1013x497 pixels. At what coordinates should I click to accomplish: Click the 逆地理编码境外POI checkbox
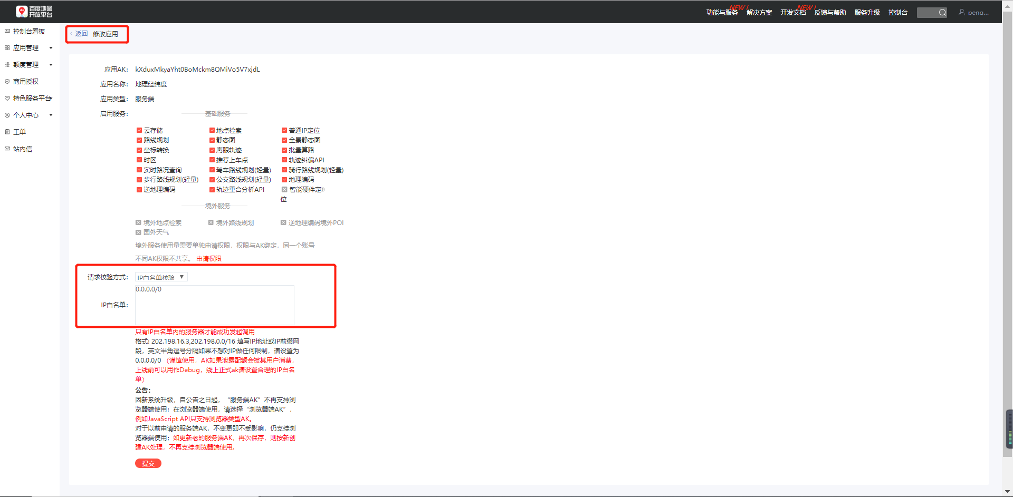283,222
